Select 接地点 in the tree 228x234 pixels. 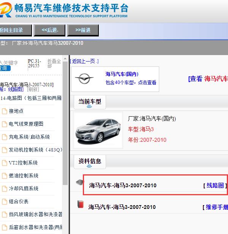(16, 111)
